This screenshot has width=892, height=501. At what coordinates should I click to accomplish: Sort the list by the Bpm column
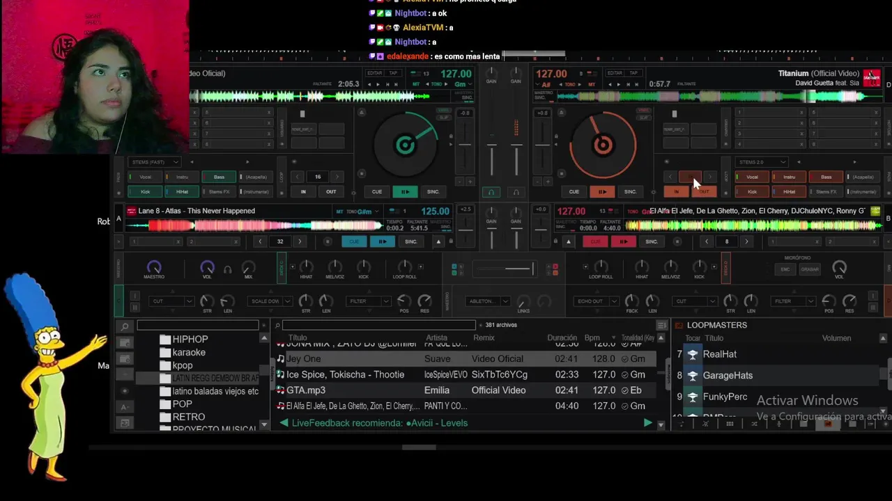(x=592, y=337)
